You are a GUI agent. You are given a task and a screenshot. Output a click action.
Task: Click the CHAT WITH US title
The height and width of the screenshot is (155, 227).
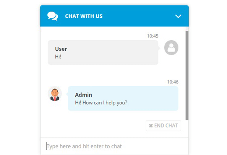[84, 16]
